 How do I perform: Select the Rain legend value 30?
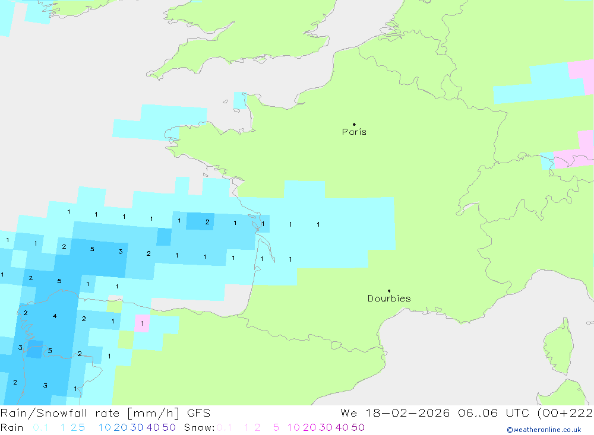[137, 427]
